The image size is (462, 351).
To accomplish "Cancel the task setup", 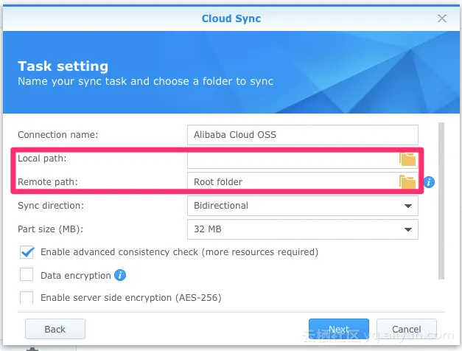I will pos(407,329).
